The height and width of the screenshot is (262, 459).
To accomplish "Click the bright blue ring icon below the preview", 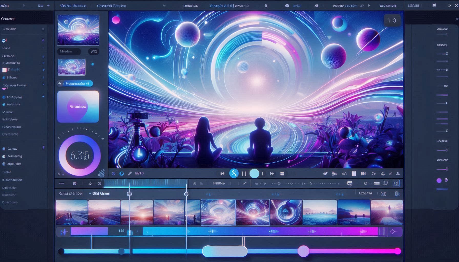I will click(122, 173).
